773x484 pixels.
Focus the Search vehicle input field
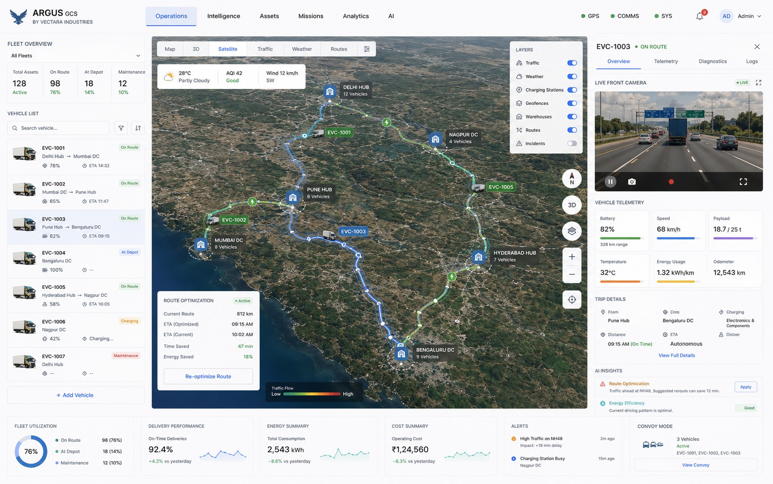click(x=58, y=128)
